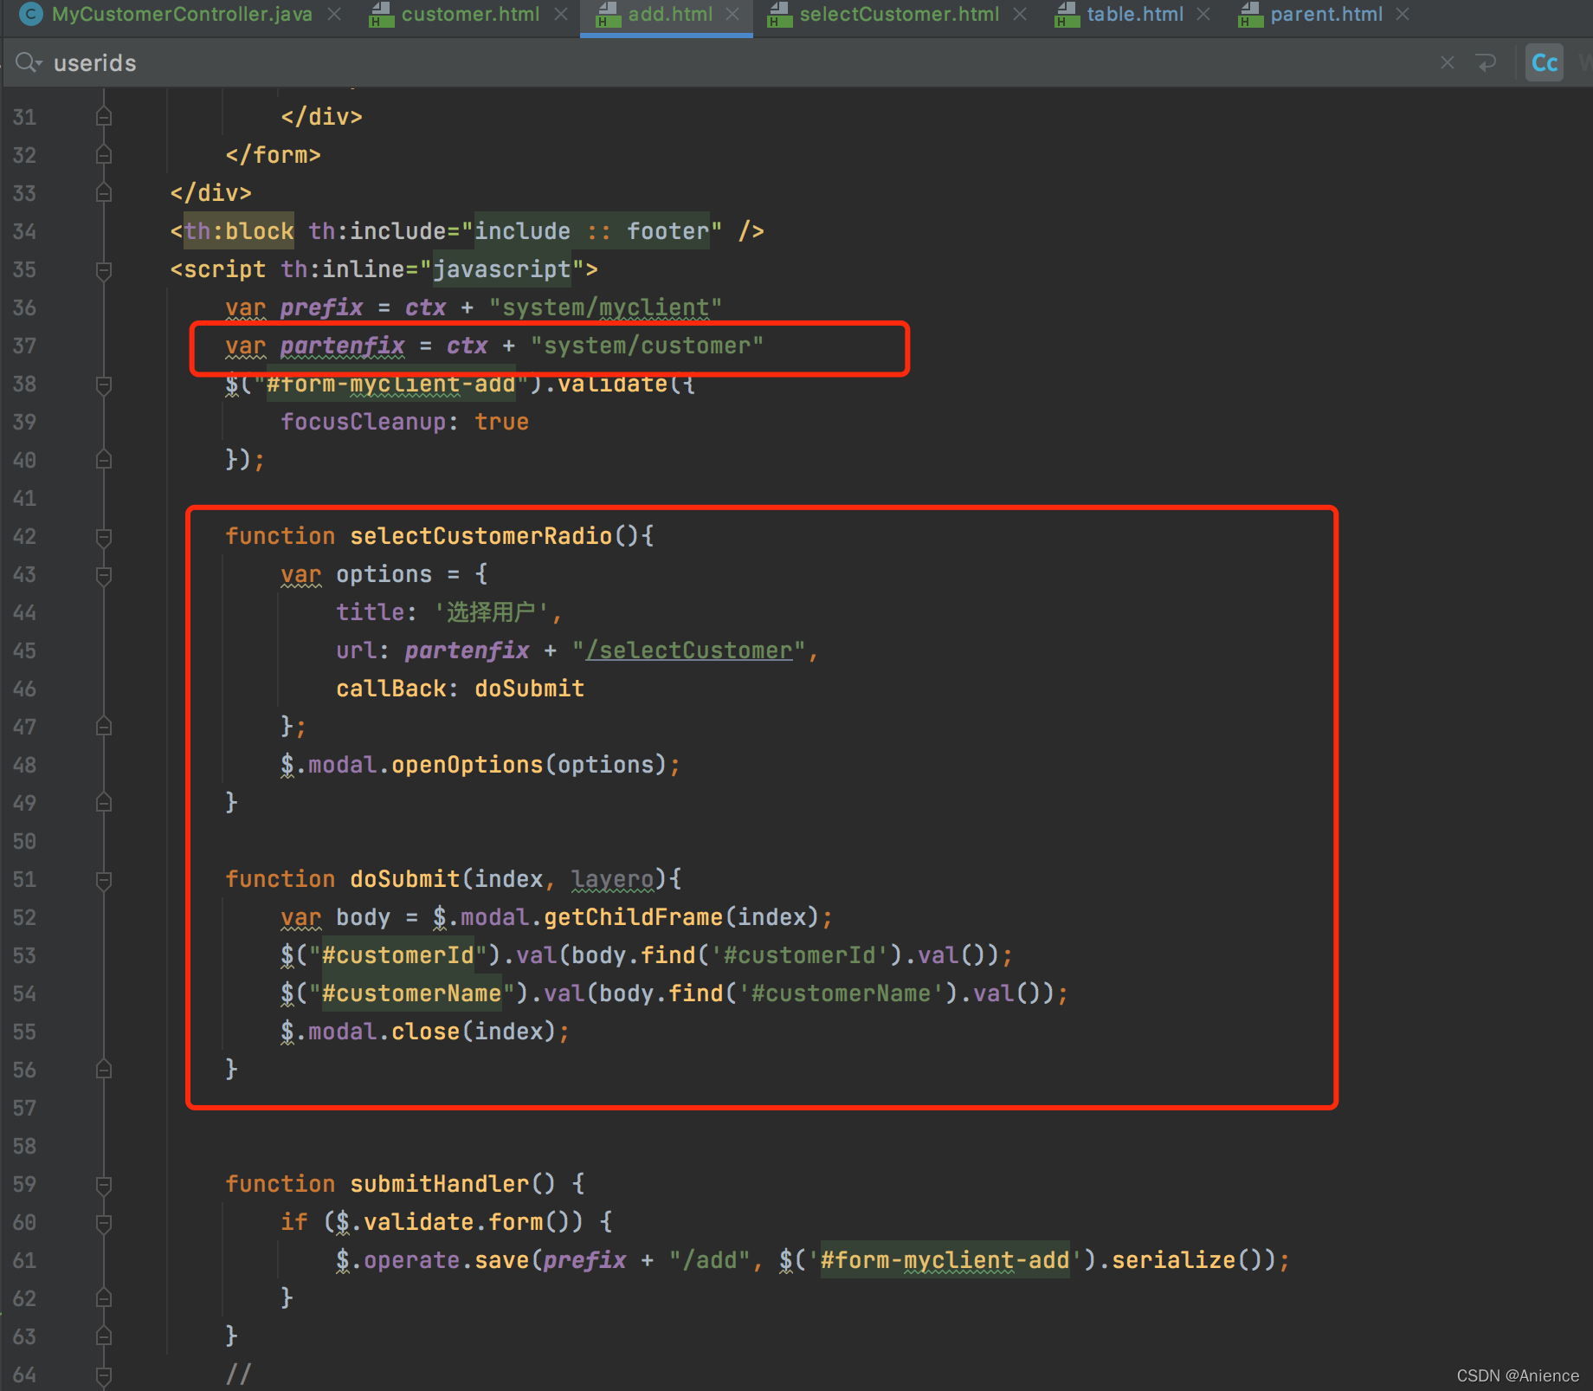Click the "#customerName" selector on line 54
The width and height of the screenshot is (1593, 1391).
pyautogui.click(x=411, y=993)
